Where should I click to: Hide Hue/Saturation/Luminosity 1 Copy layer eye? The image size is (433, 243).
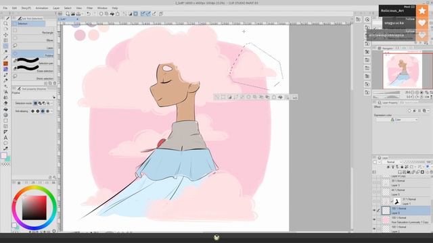click(x=374, y=219)
